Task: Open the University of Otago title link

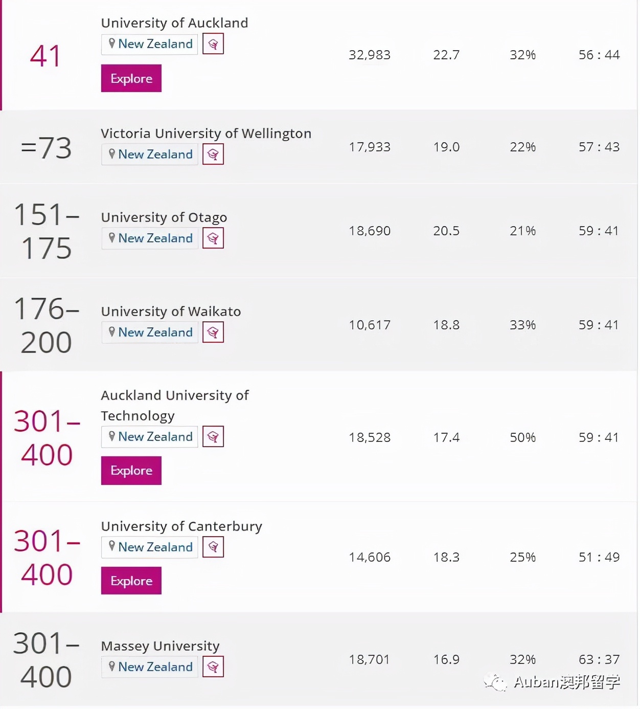Action: click(x=164, y=217)
